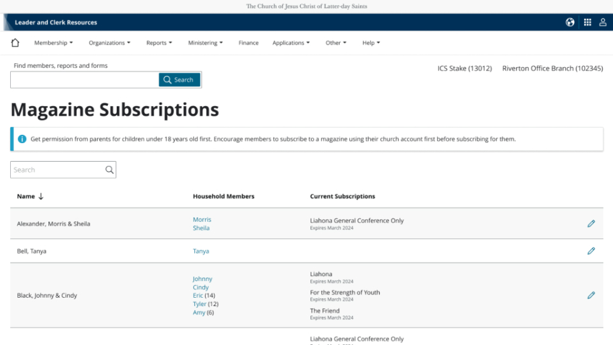Open the Organizations dropdown menu
The height and width of the screenshot is (345, 613).
click(x=109, y=43)
